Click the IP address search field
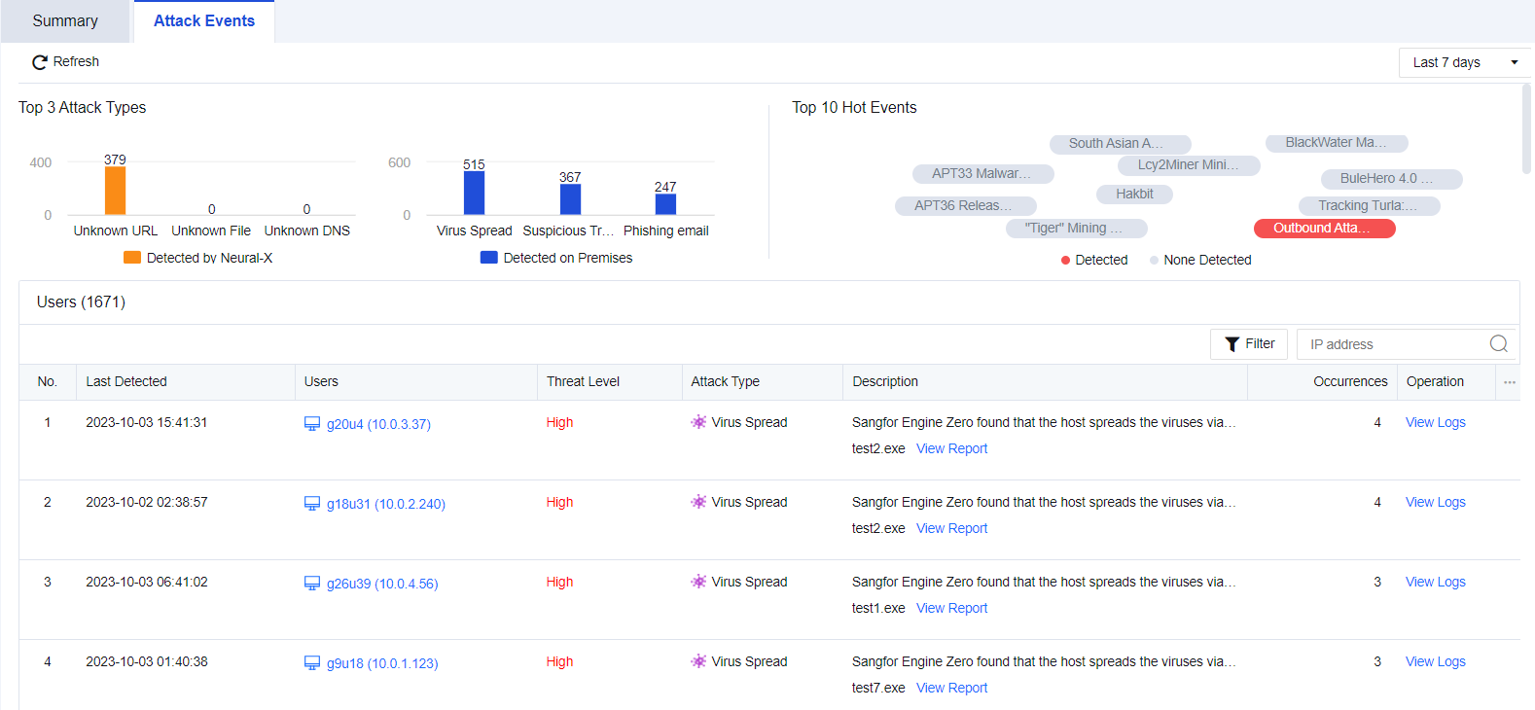The height and width of the screenshot is (710, 1535). click(x=1391, y=344)
